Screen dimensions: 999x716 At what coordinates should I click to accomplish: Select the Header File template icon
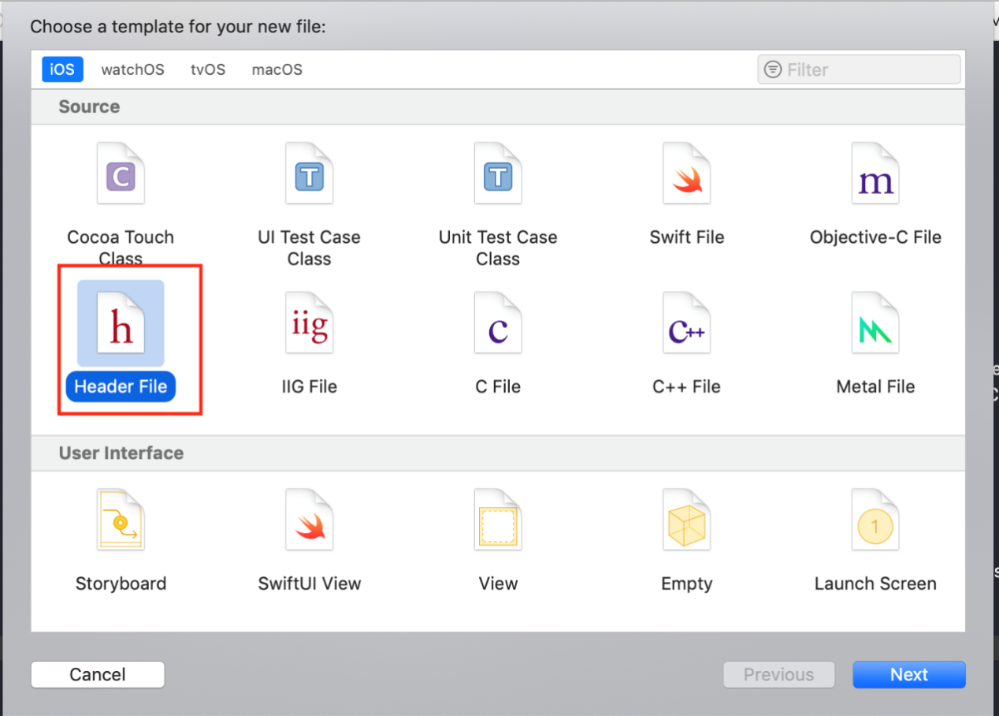coord(121,326)
